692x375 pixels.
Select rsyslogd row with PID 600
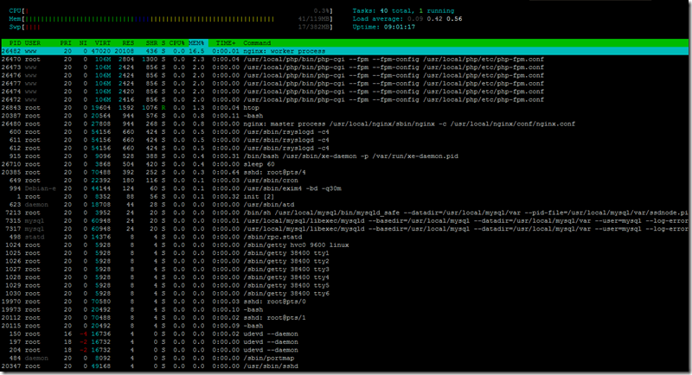pyautogui.click(x=344, y=131)
